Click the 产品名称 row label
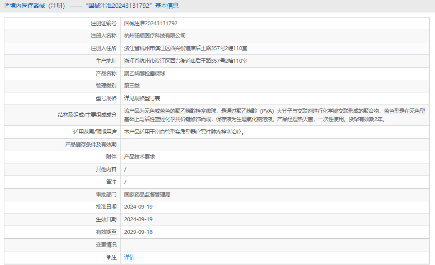This screenshot has width=435, height=265. coord(106,73)
